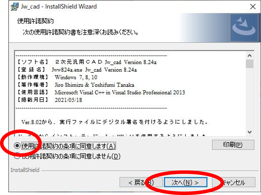Click the '２次元汎用ＣＡＤ Jw_cad Version 8.24a' line
The height and width of the screenshot is (195, 261).
pos(106,62)
